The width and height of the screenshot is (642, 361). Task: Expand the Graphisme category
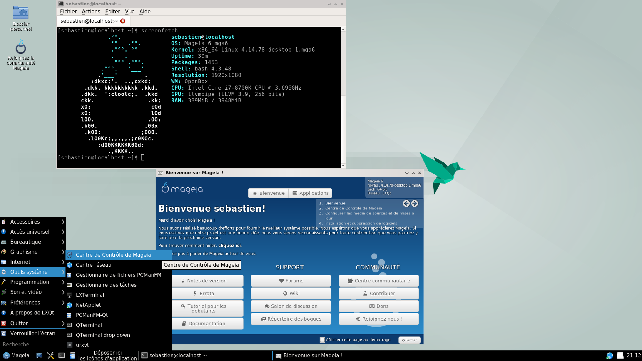coord(33,252)
